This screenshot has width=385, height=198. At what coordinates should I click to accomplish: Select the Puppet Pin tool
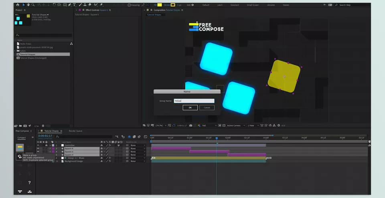pyautogui.click(x=101, y=5)
